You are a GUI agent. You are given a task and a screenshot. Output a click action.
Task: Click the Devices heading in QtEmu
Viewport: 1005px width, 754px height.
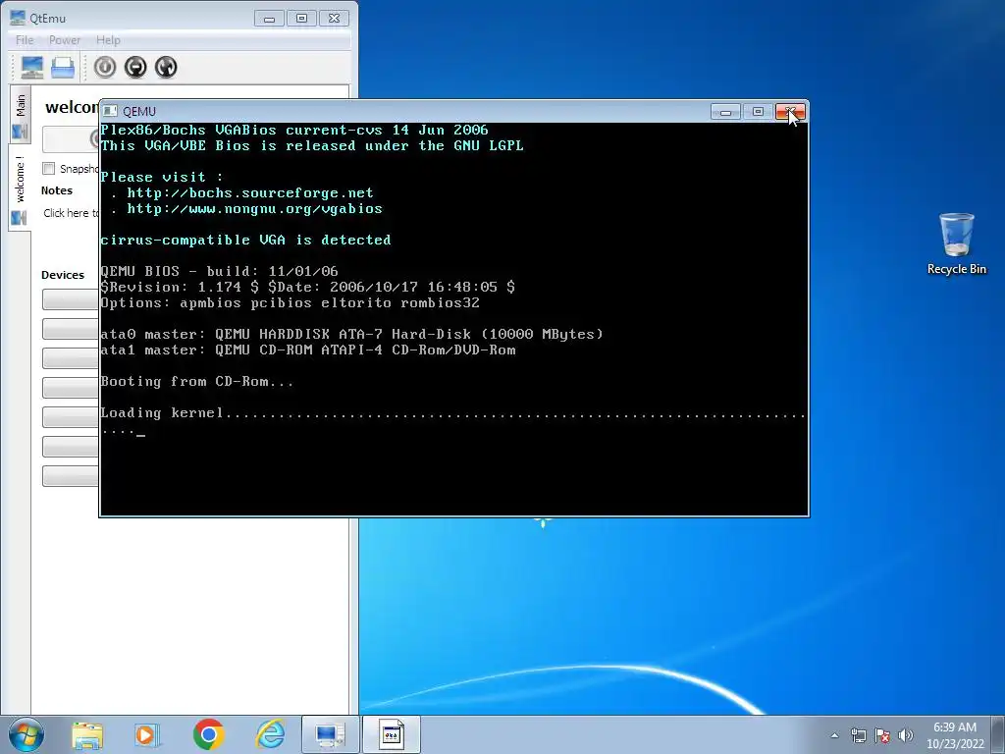(x=63, y=275)
